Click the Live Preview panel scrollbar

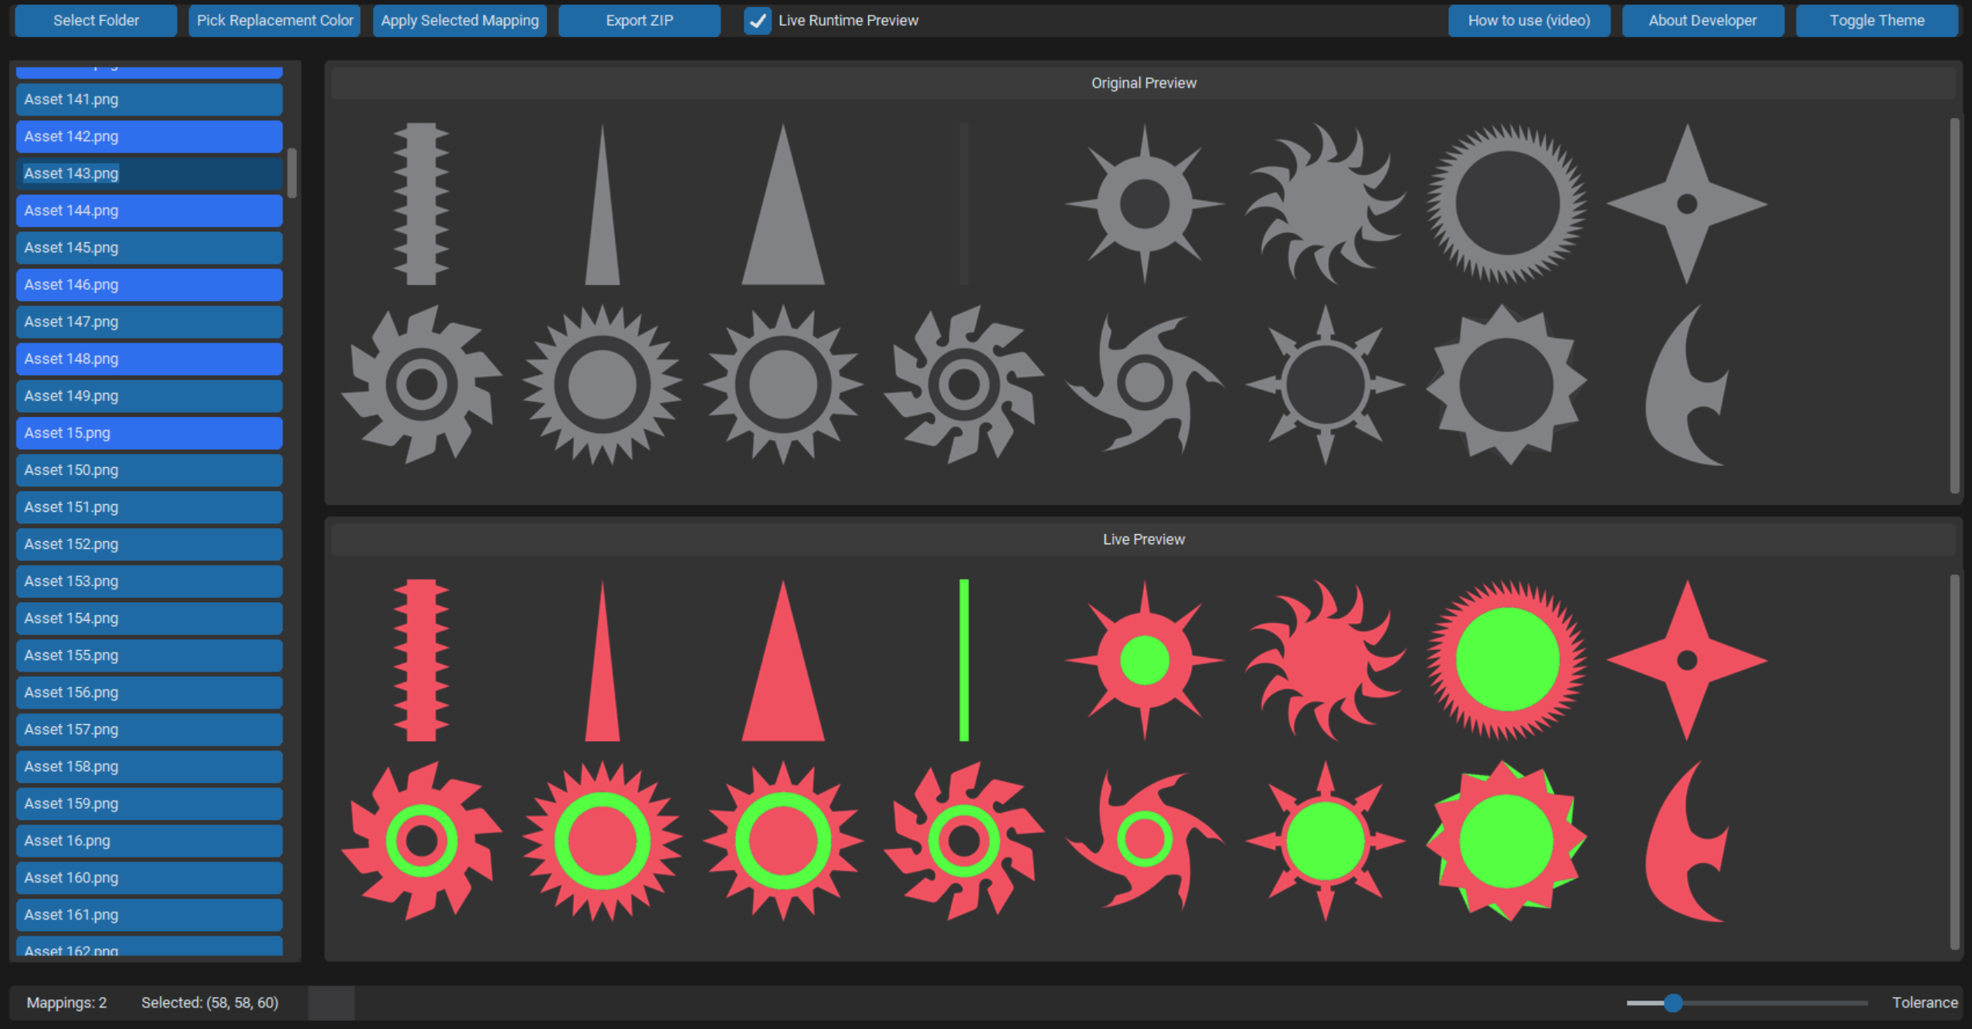(x=1954, y=761)
